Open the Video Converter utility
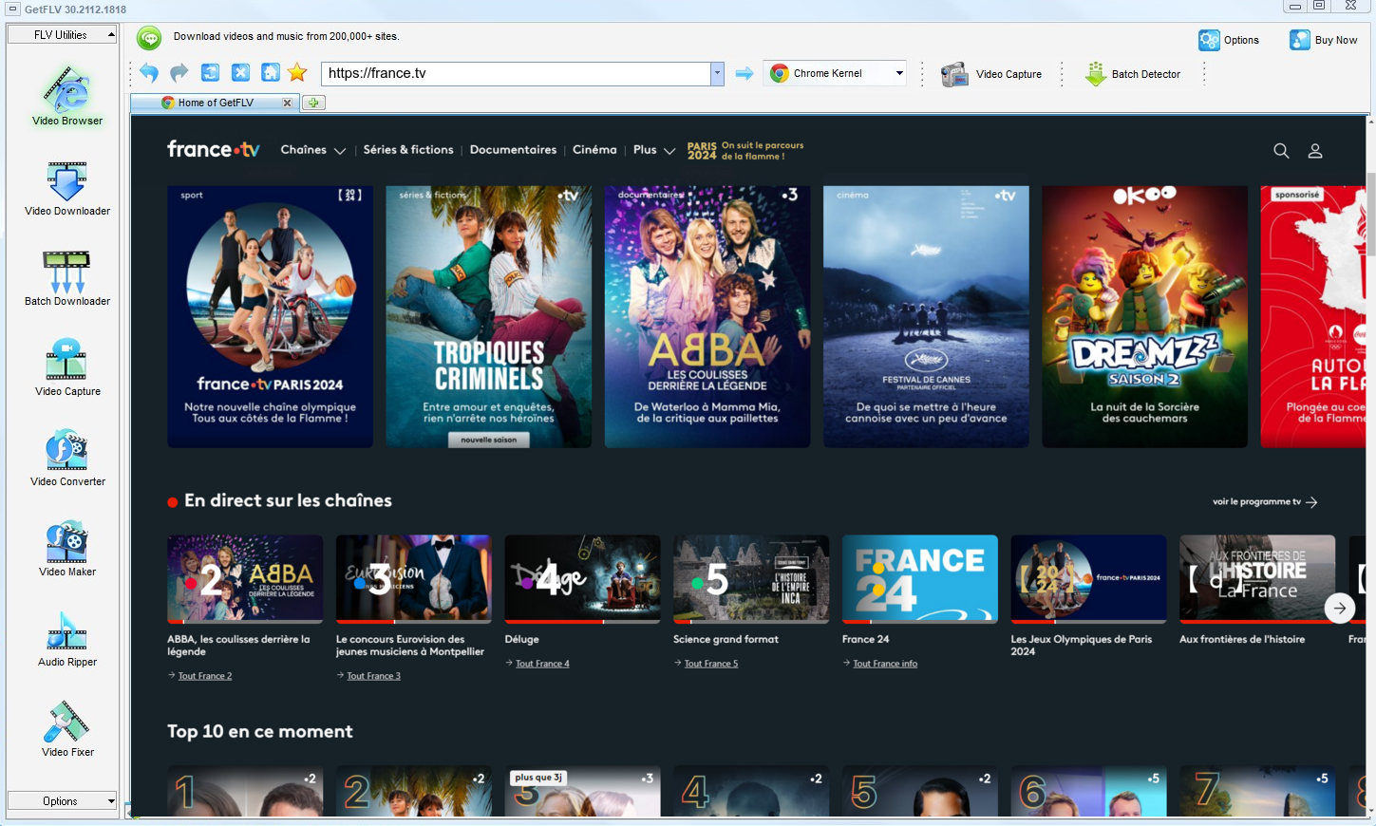 tap(66, 459)
